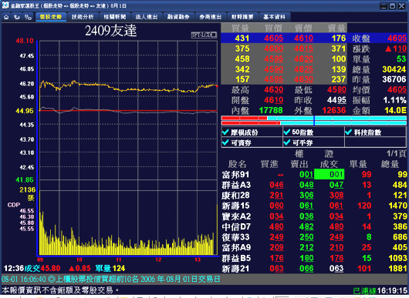Close the stock viewer window
Screen dimensions: 409x298
click(x=402, y=5)
